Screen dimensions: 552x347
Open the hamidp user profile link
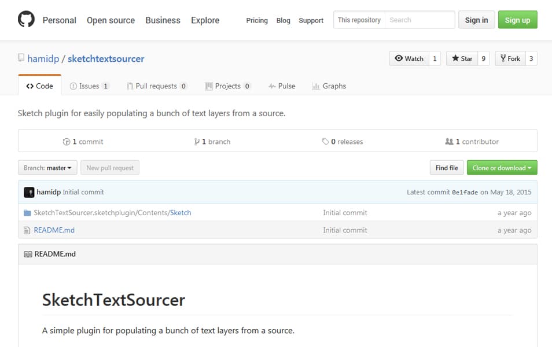[x=43, y=58]
